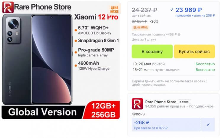Click the в топе badge

tap(184, 102)
